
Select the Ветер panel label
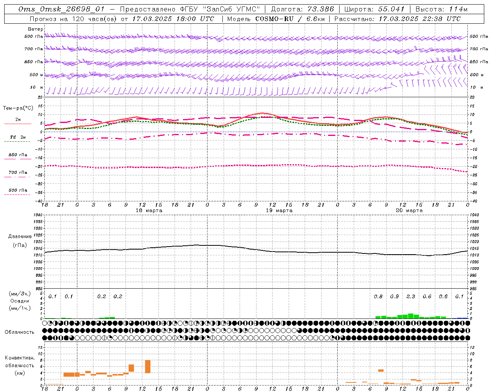click(x=35, y=29)
